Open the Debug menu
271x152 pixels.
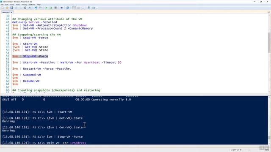click(24, 5)
